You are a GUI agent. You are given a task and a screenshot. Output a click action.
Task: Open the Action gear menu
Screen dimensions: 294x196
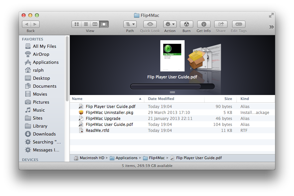tap(170, 24)
